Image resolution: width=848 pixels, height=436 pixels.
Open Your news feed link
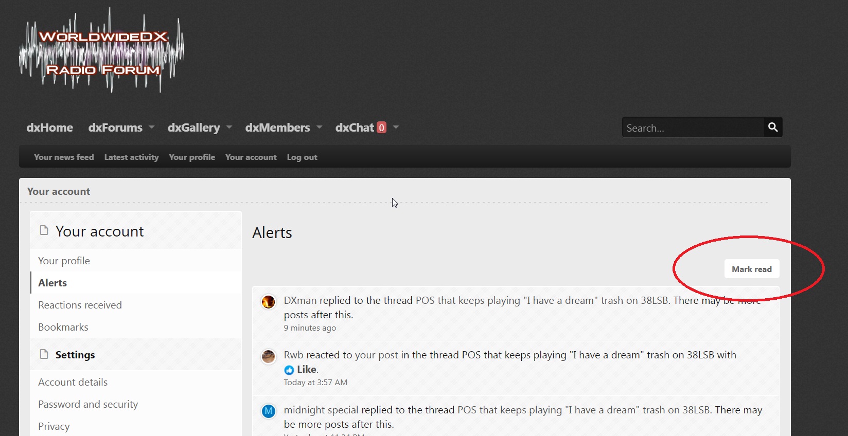tap(64, 157)
